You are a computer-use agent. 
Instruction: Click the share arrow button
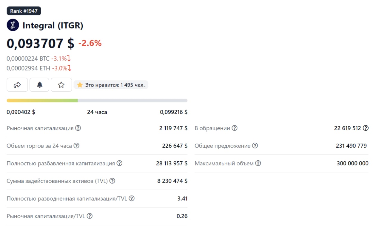pos(17,85)
